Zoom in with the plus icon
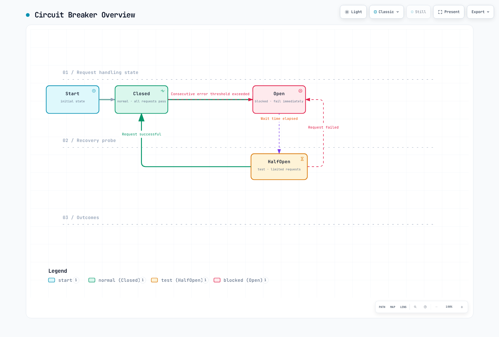Image resolution: width=499 pixels, height=337 pixels. coord(462,307)
